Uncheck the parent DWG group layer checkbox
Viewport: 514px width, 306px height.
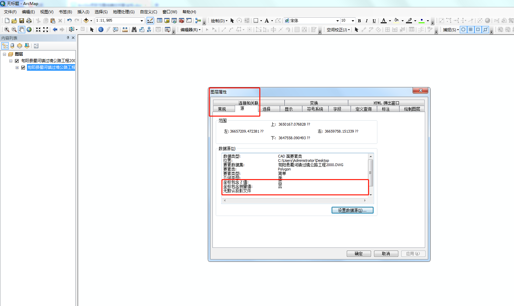[17, 61]
